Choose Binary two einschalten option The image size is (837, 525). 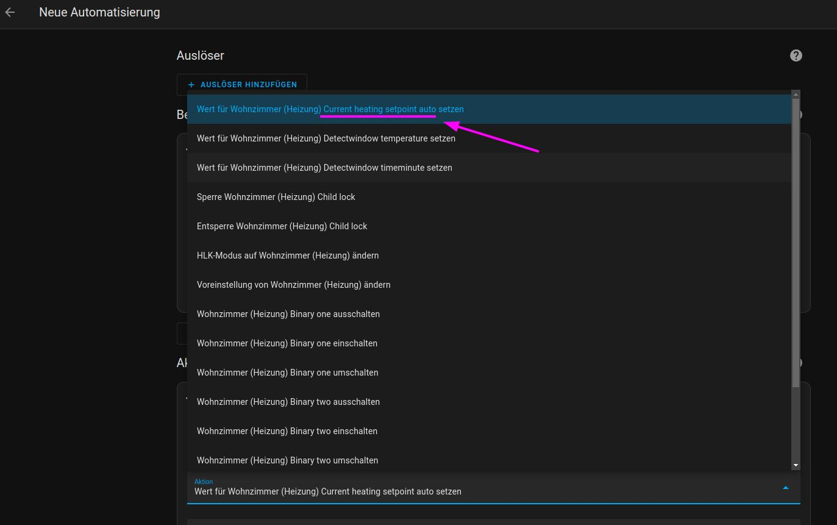pos(287,431)
